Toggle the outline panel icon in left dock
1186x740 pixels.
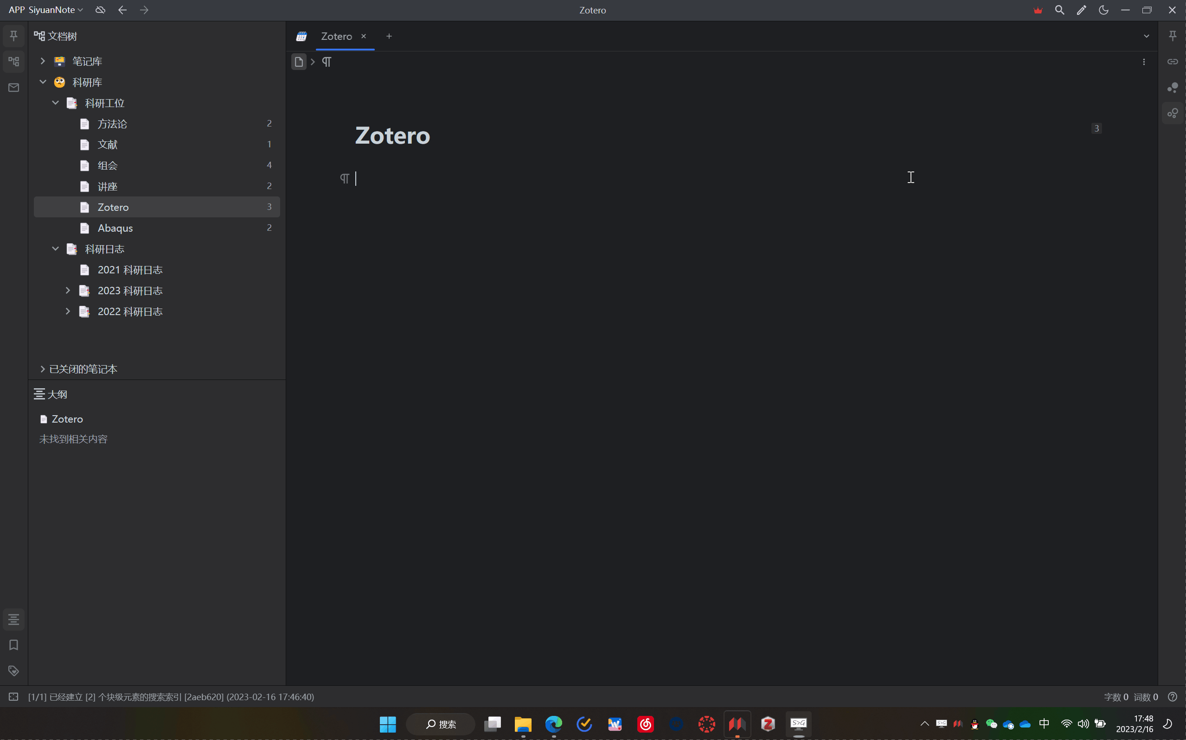(14, 620)
